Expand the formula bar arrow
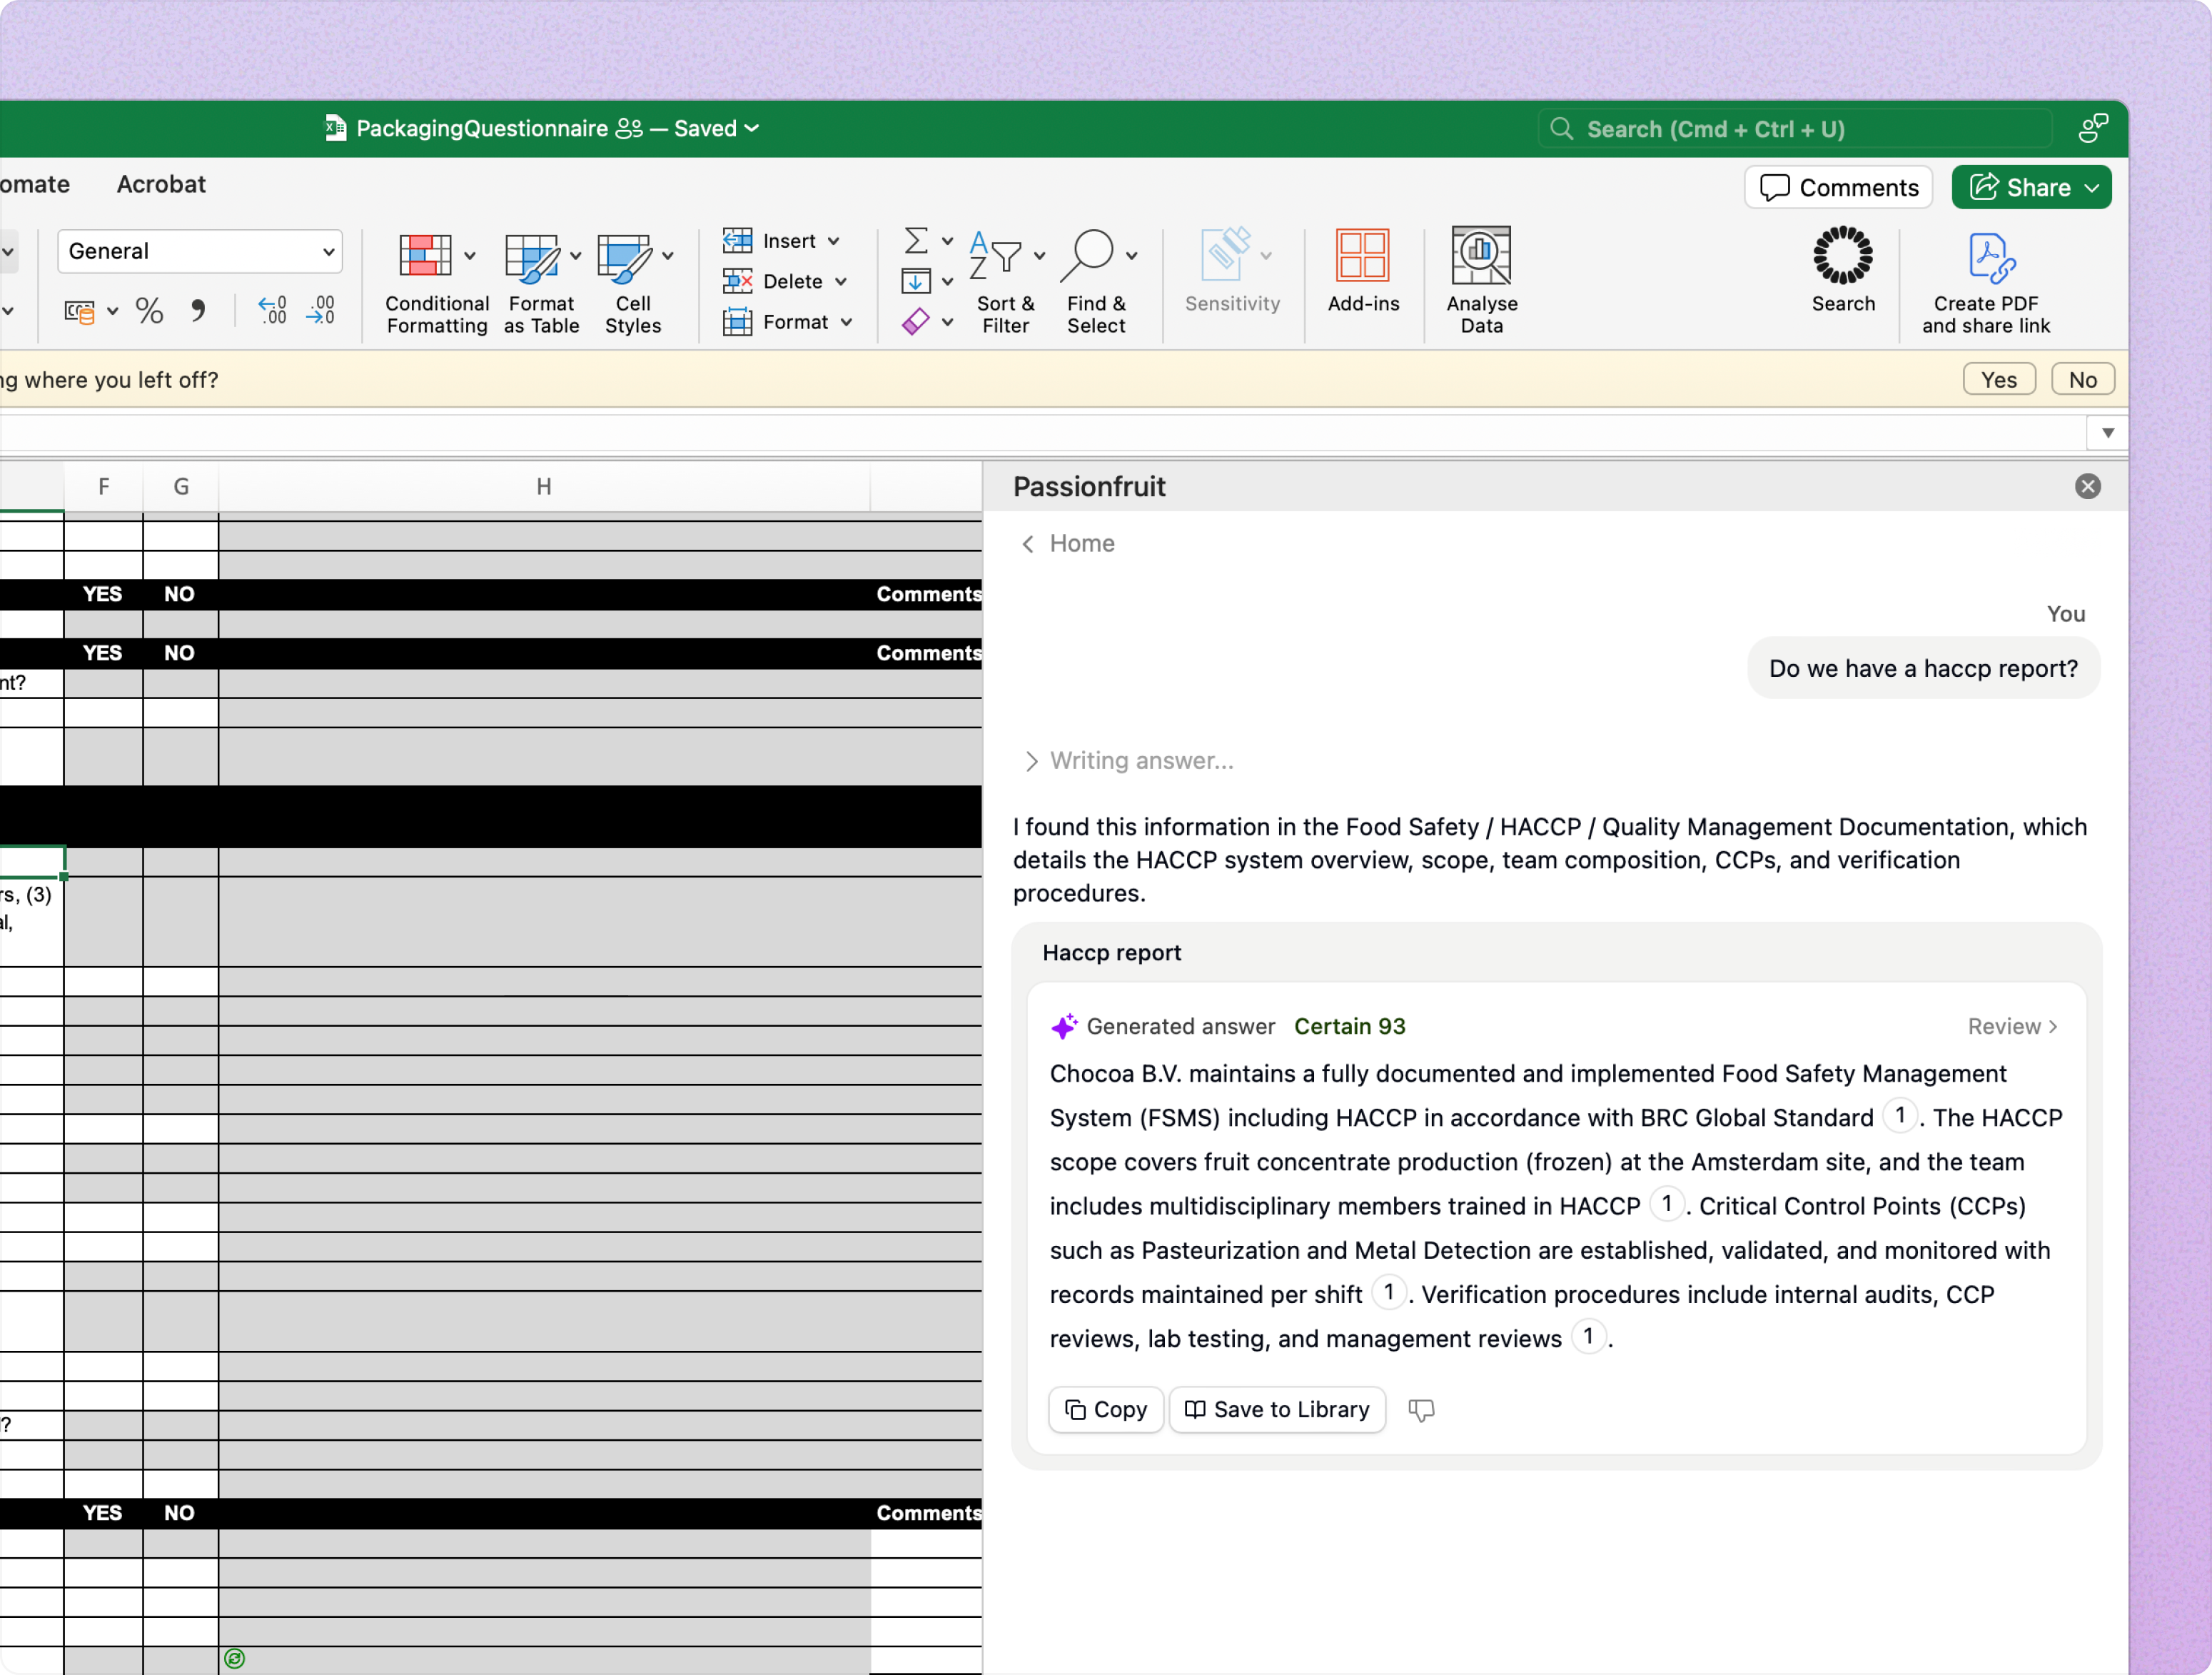The width and height of the screenshot is (2212, 1675). pos(2107,433)
